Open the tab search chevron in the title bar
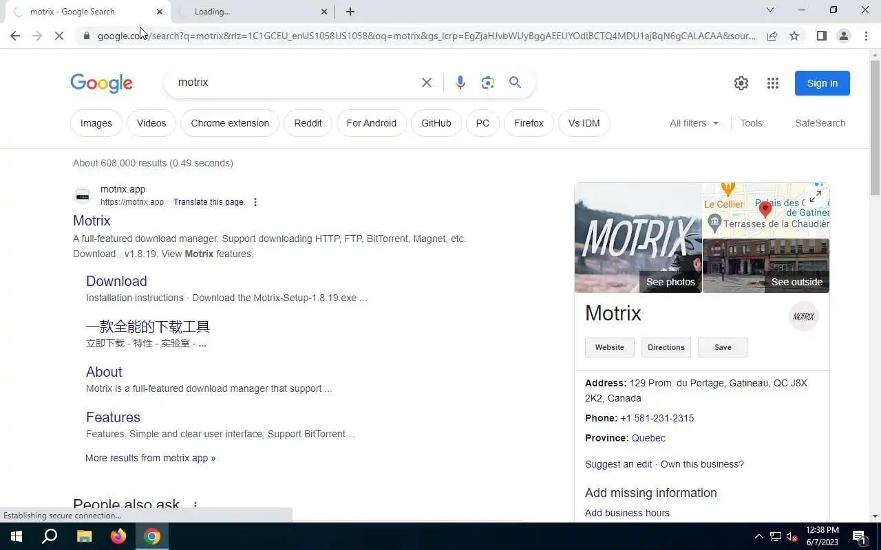 pyautogui.click(x=770, y=10)
